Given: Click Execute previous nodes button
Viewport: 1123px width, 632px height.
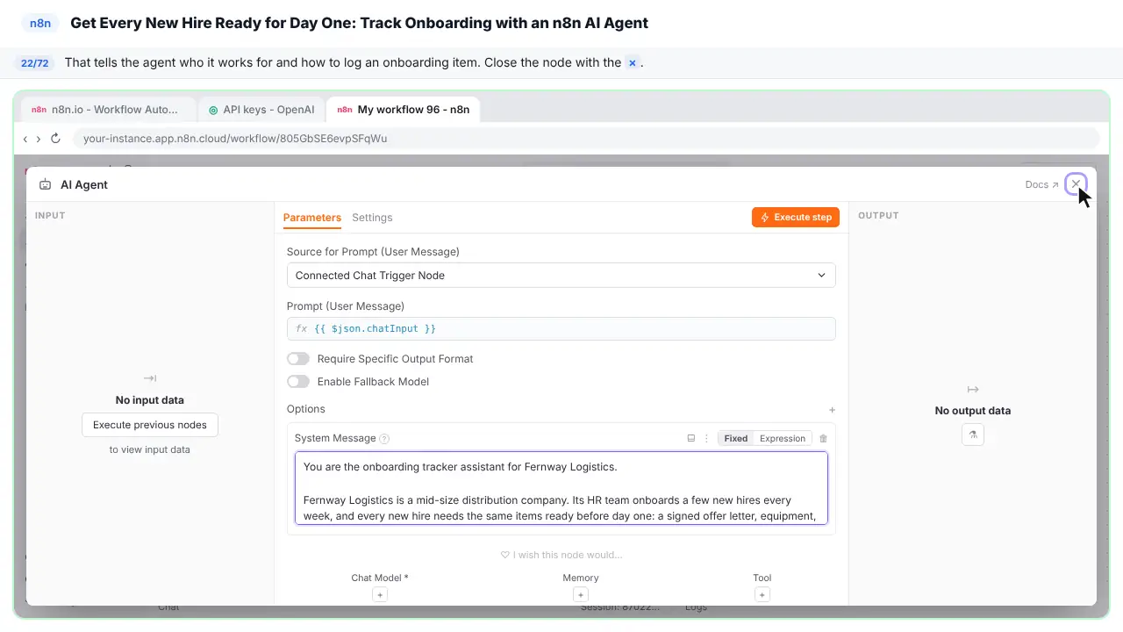Looking at the screenshot, I should tap(150, 425).
